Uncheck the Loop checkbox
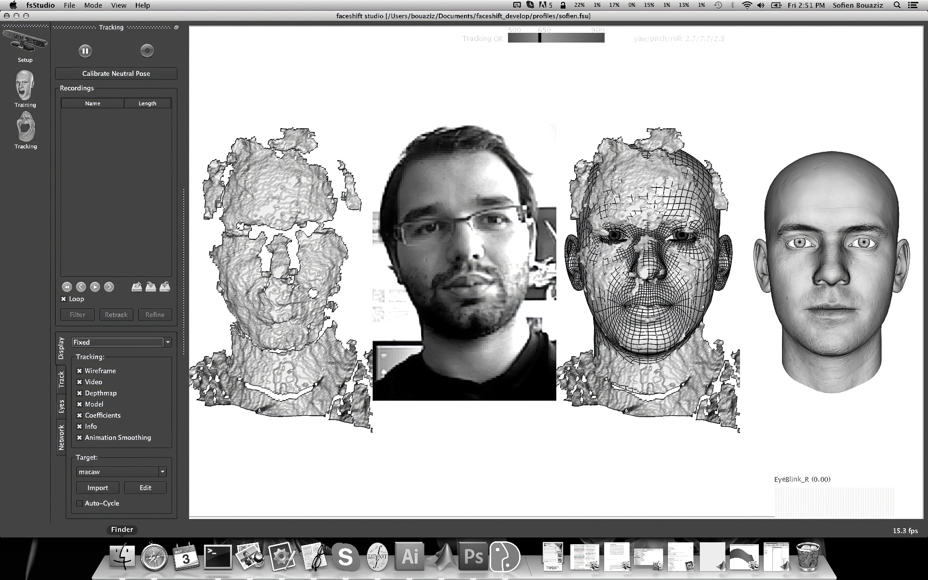 pyautogui.click(x=63, y=299)
